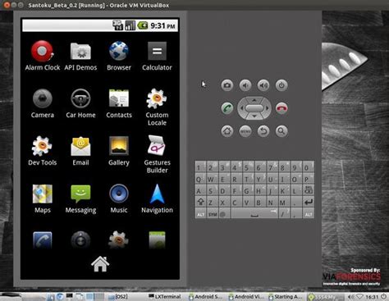Click the DEL key on emulator keyboard
389x301 pixels.
(308, 190)
